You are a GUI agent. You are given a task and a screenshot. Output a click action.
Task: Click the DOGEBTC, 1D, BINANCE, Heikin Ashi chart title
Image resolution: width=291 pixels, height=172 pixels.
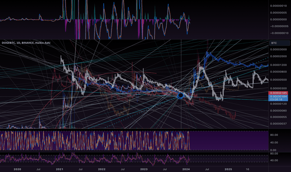[x=26, y=43]
